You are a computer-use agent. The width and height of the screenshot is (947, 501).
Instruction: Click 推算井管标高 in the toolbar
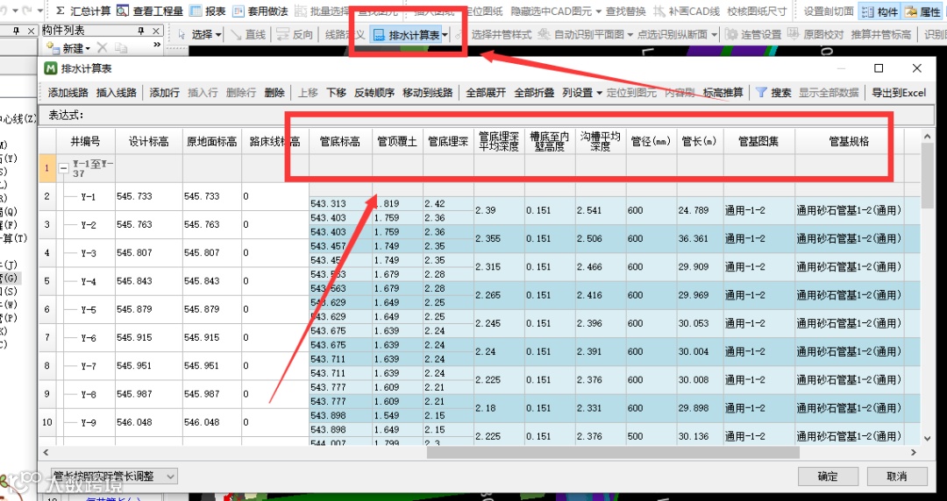(881, 34)
